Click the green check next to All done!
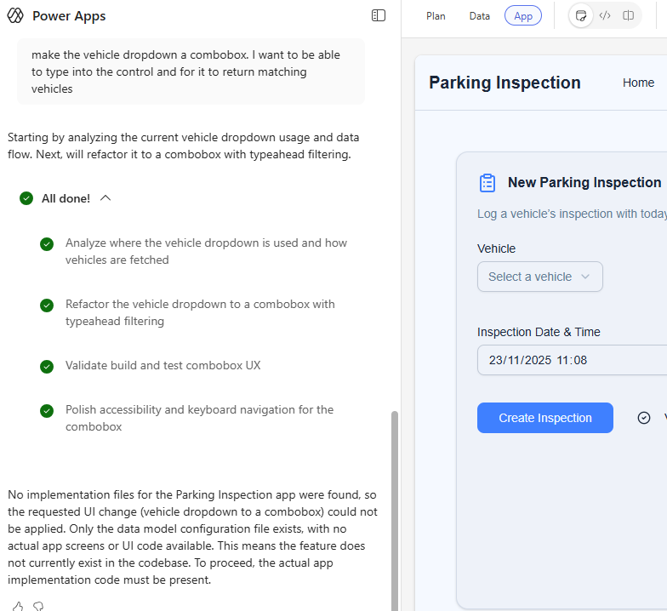Screen dimensions: 667x611 (x=26, y=198)
